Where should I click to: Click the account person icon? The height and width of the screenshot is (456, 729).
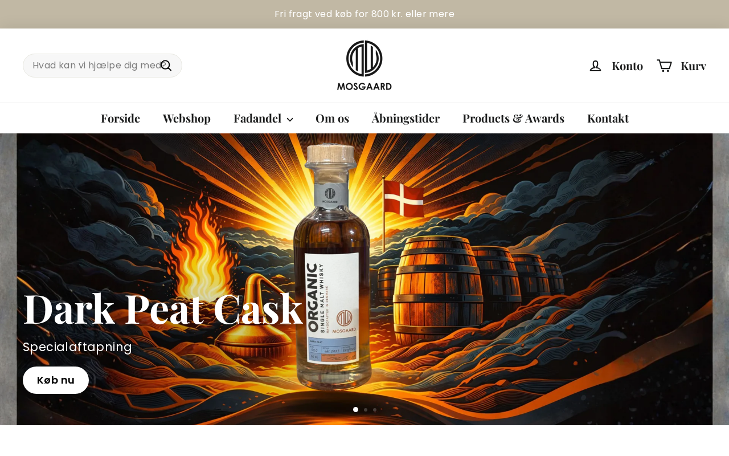(x=595, y=66)
